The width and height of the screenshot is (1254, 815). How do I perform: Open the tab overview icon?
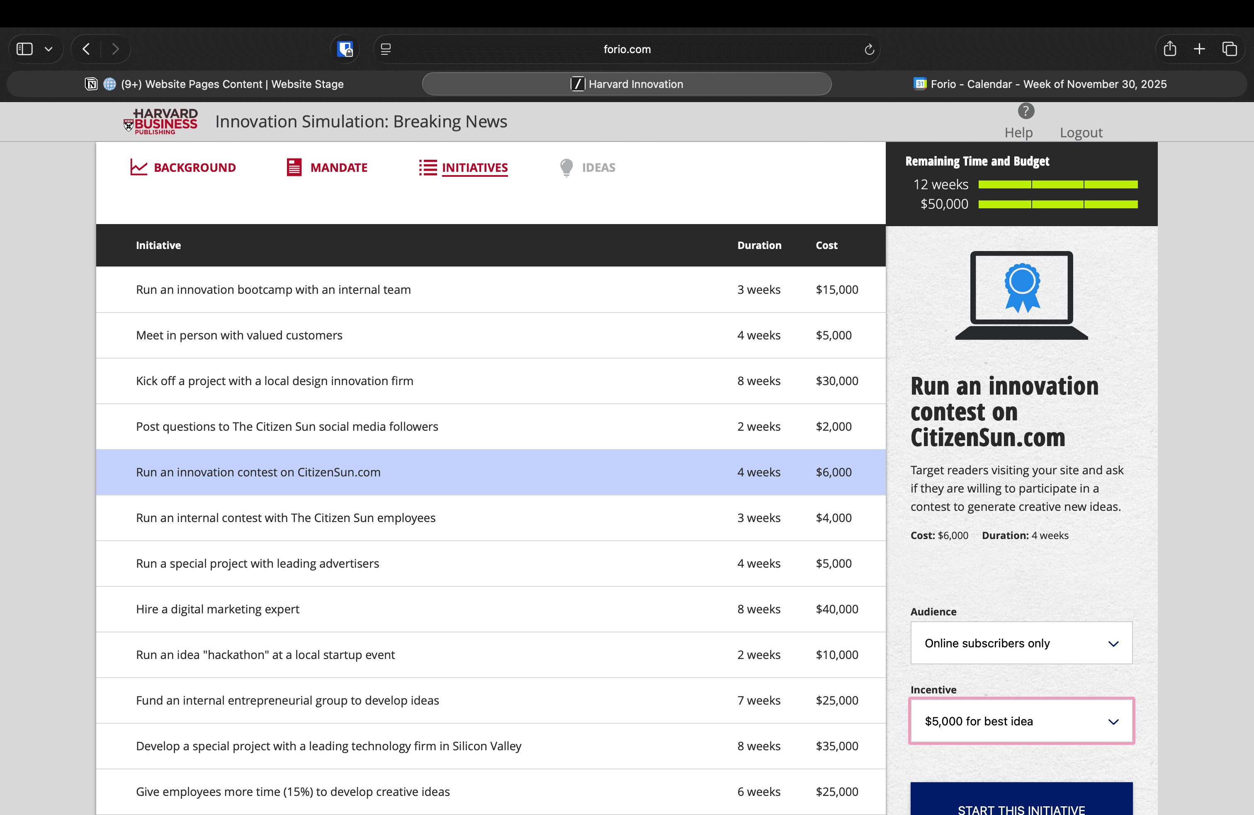[x=1229, y=49]
